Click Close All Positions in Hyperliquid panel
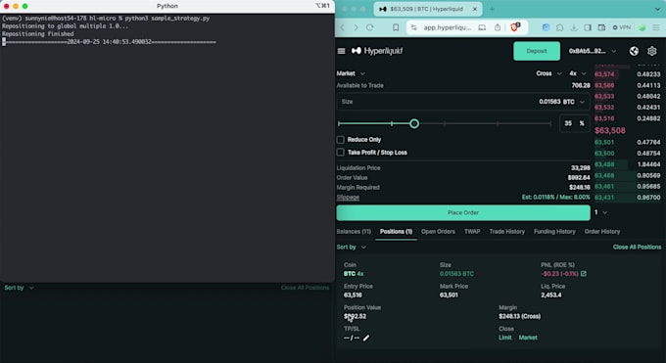 [x=637, y=248]
